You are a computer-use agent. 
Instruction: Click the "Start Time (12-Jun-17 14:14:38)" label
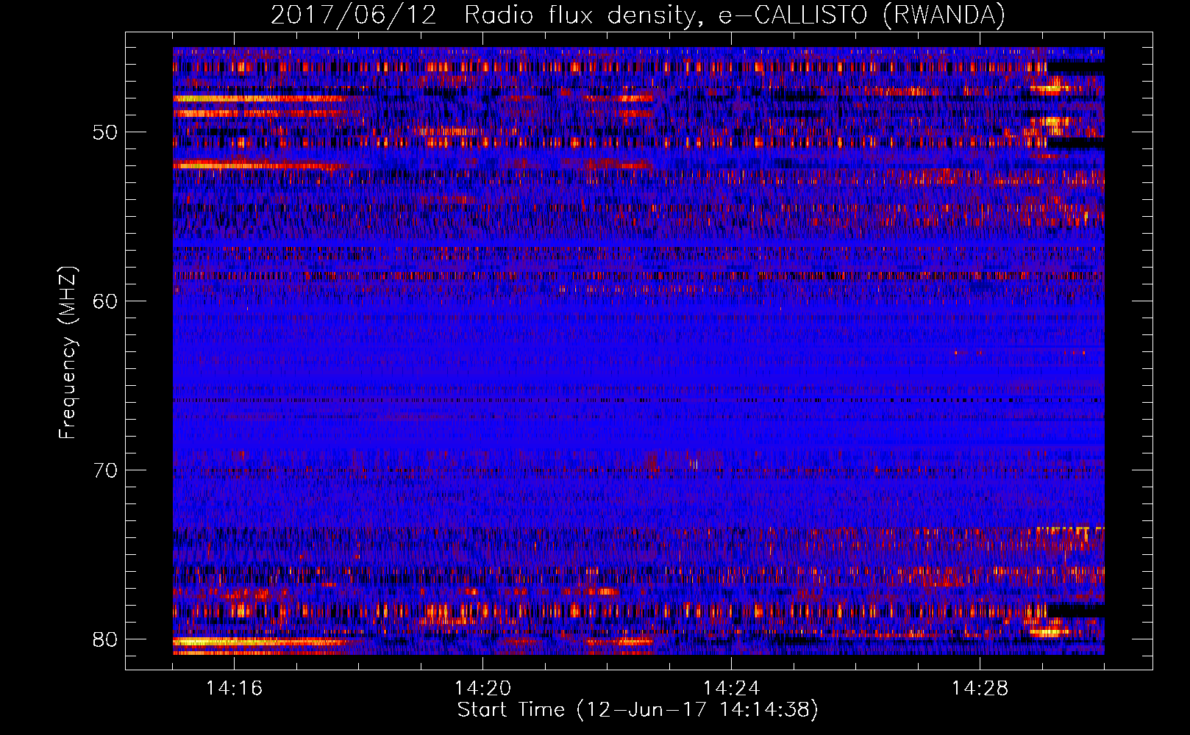(x=638, y=710)
